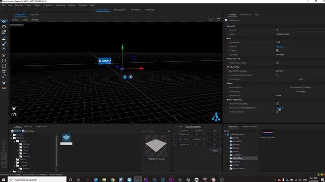Switch to the Animation tab
Viewport: 325px width, 182px height.
click(x=136, y=10)
